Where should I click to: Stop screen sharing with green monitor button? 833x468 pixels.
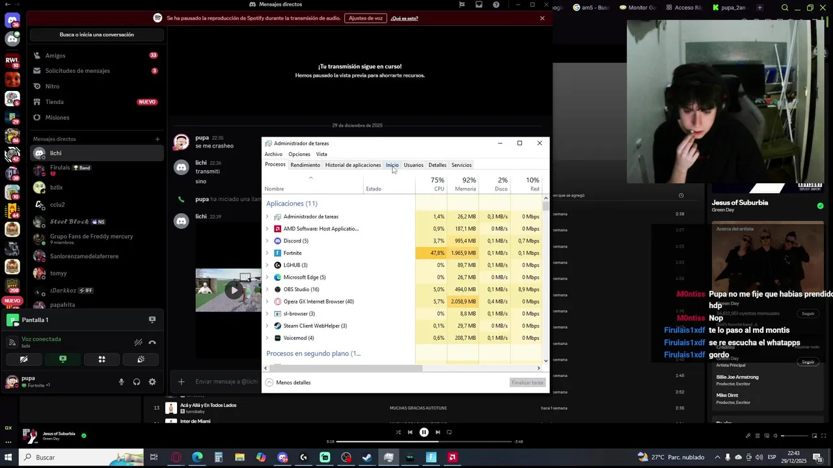[62, 359]
